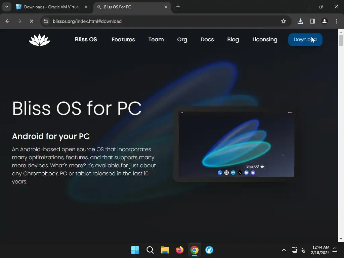Click the scrollbar down arrow
This screenshot has width=344, height=258.
point(341,239)
